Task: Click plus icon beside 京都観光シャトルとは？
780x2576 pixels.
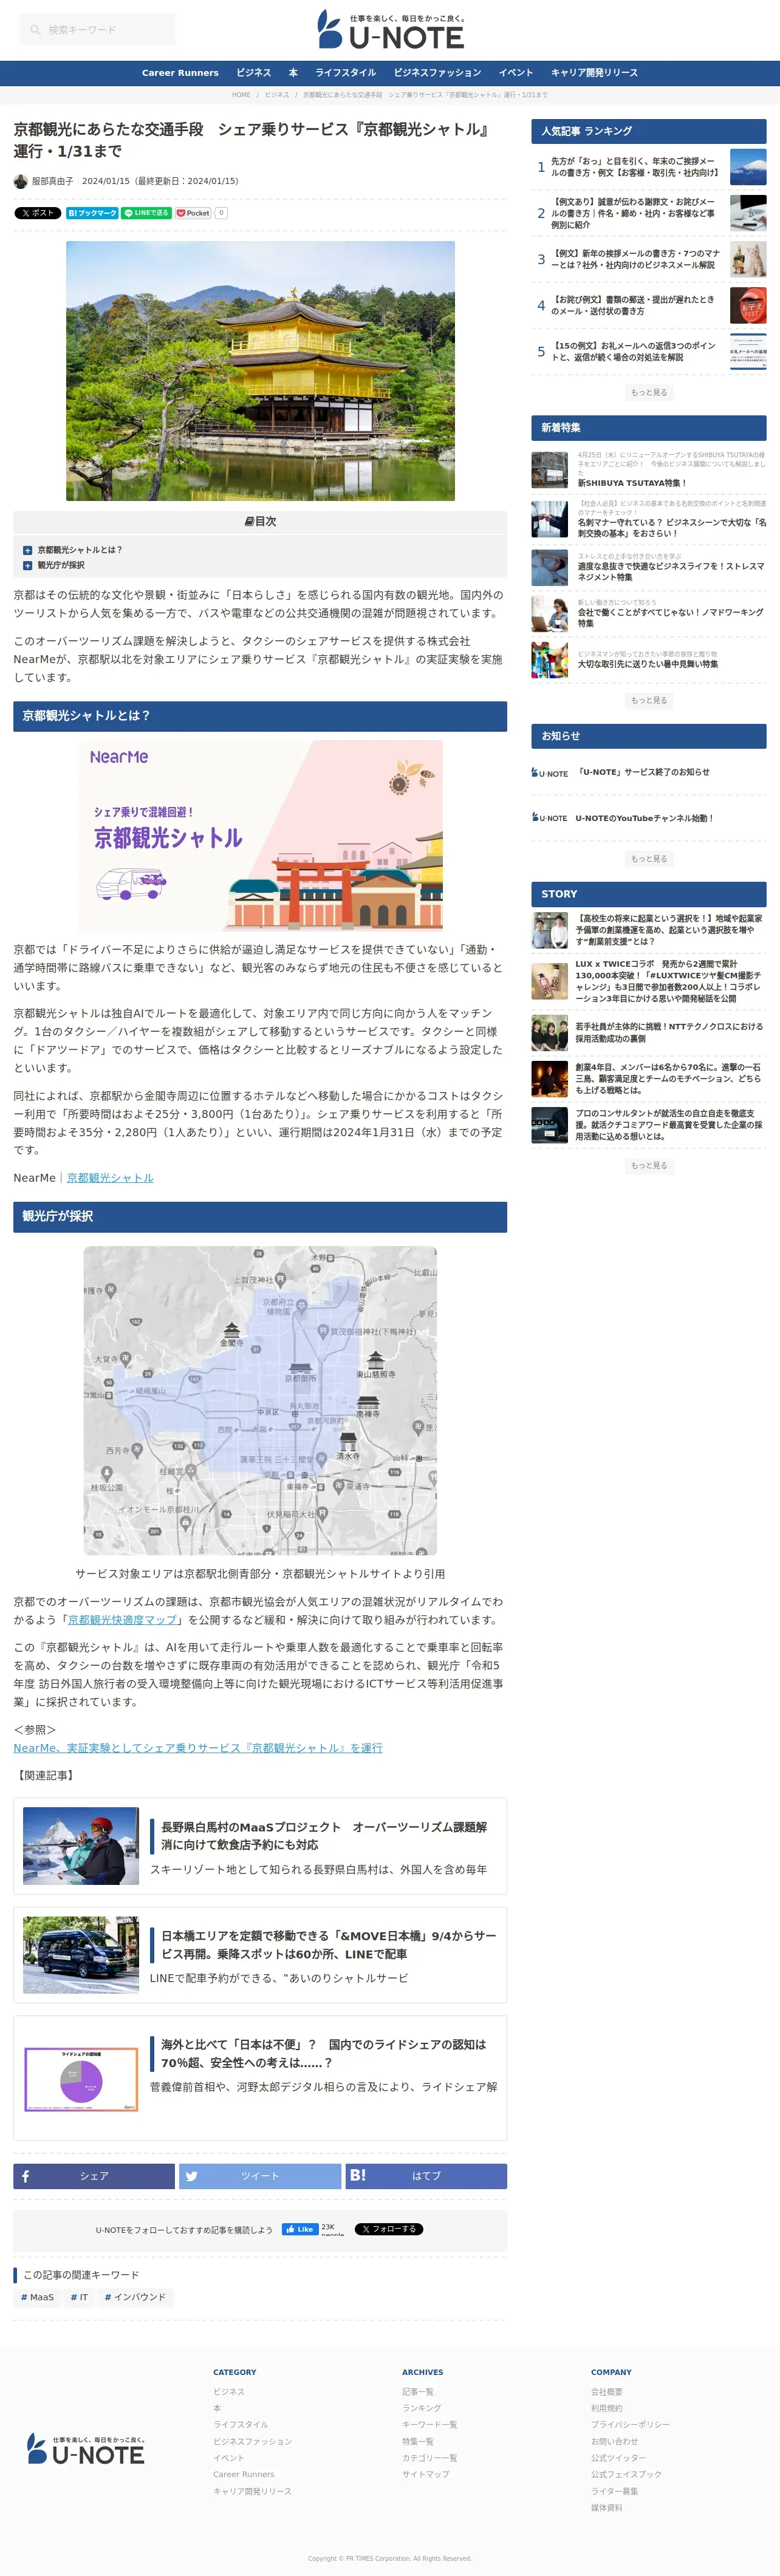Action: pos(27,550)
